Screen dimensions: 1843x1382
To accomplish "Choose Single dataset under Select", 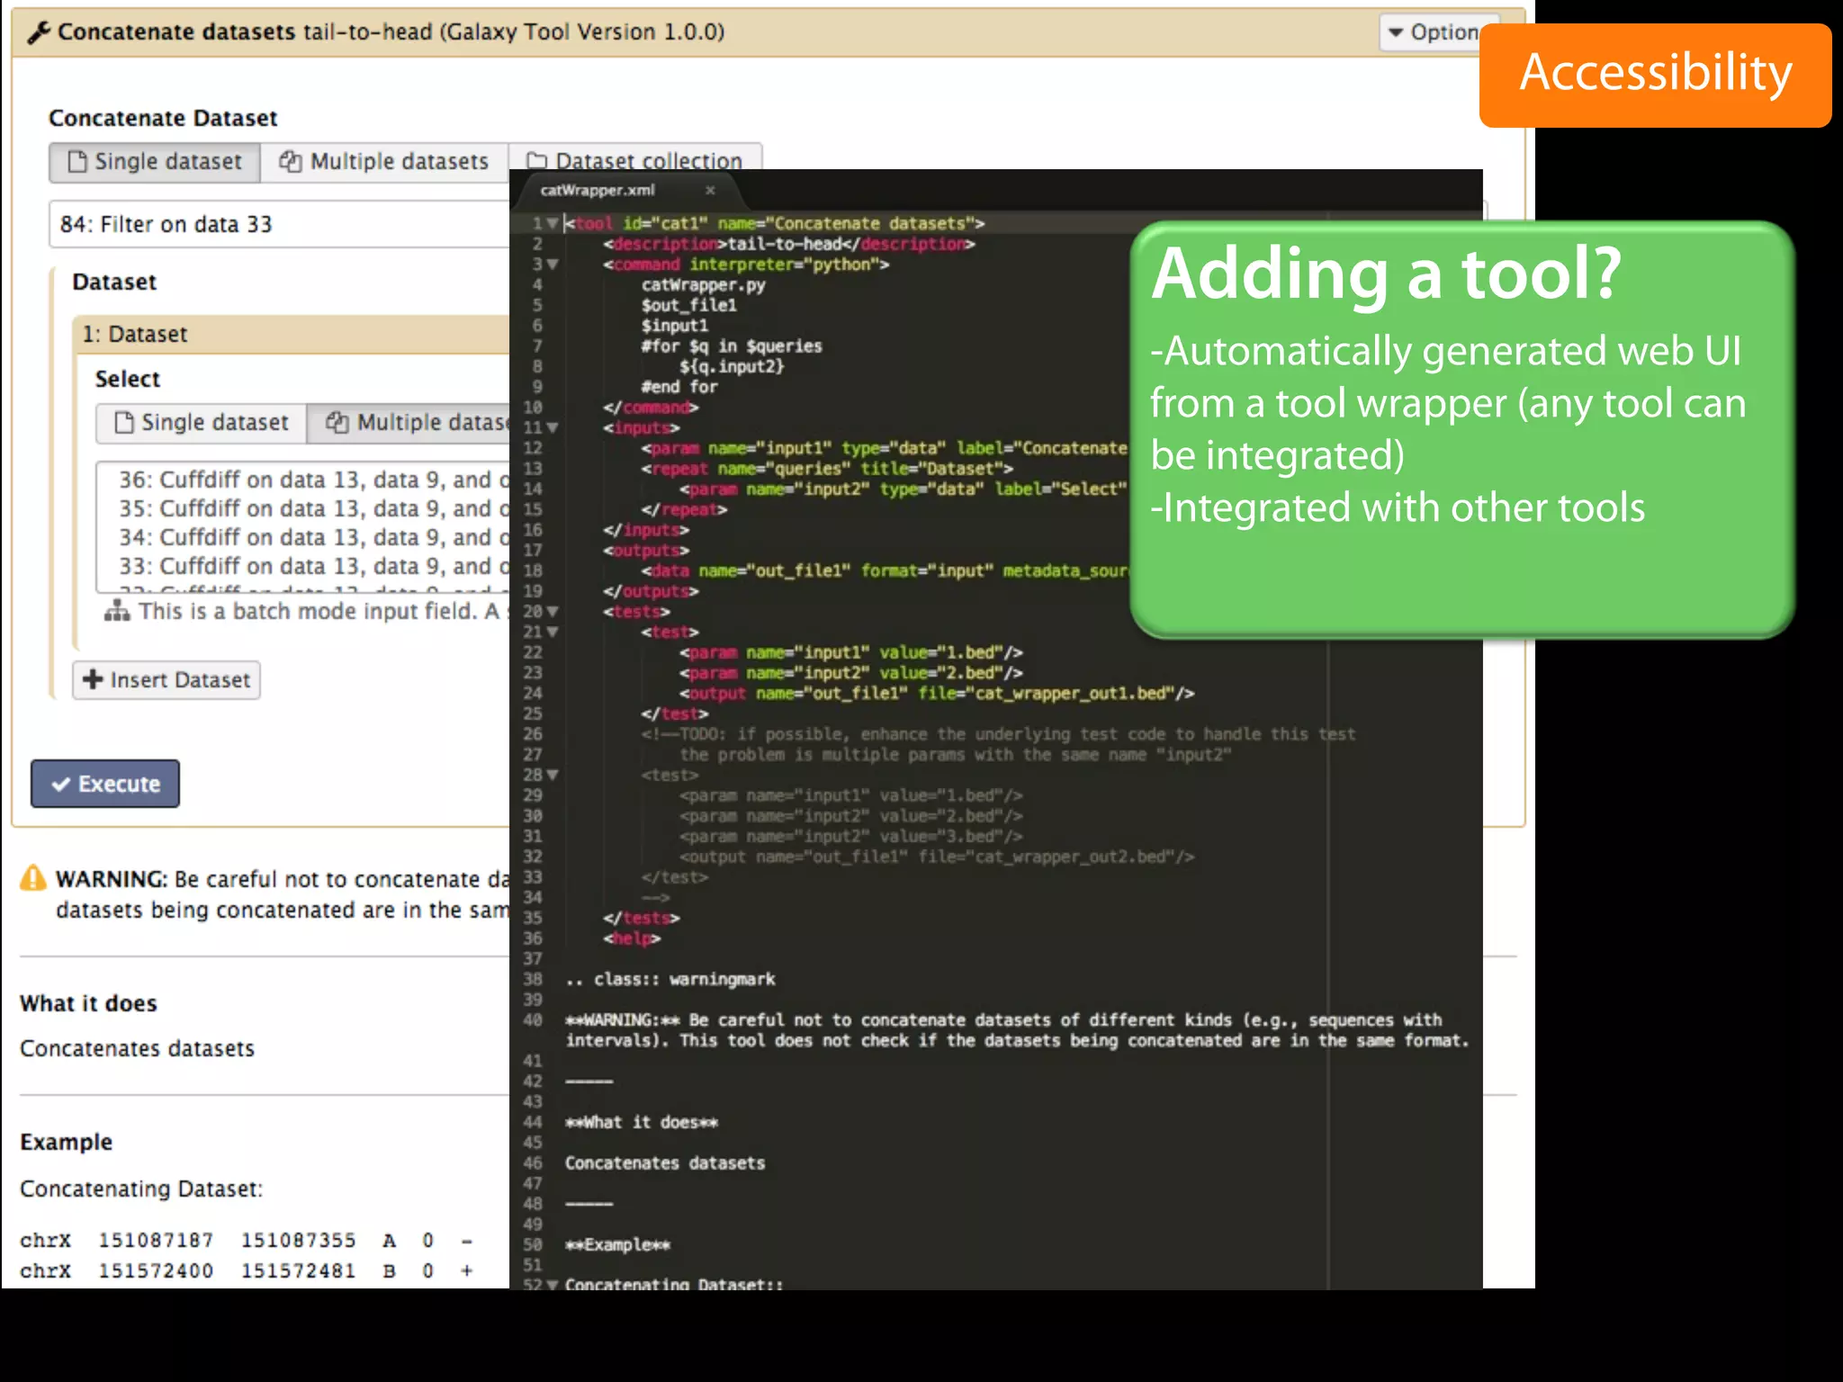I will click(202, 423).
